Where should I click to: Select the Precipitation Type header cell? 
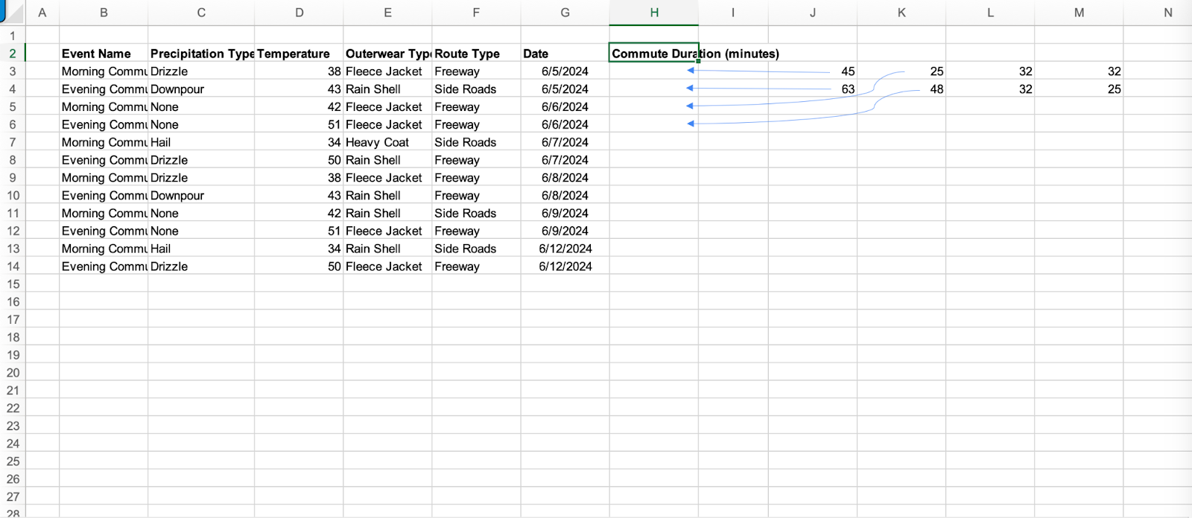(x=201, y=54)
